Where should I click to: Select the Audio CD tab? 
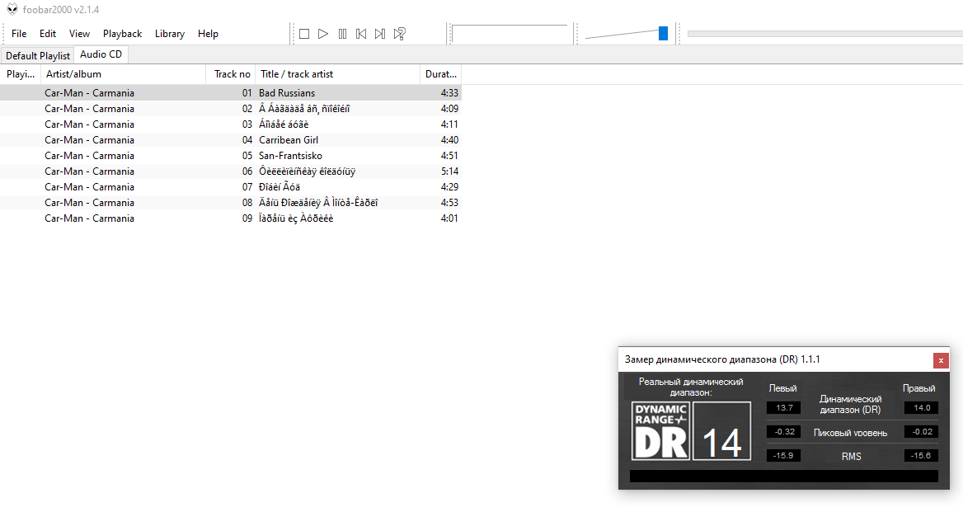coord(101,54)
